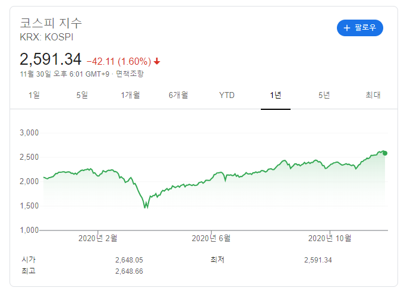Click the green end-point dot on chart

click(x=385, y=153)
